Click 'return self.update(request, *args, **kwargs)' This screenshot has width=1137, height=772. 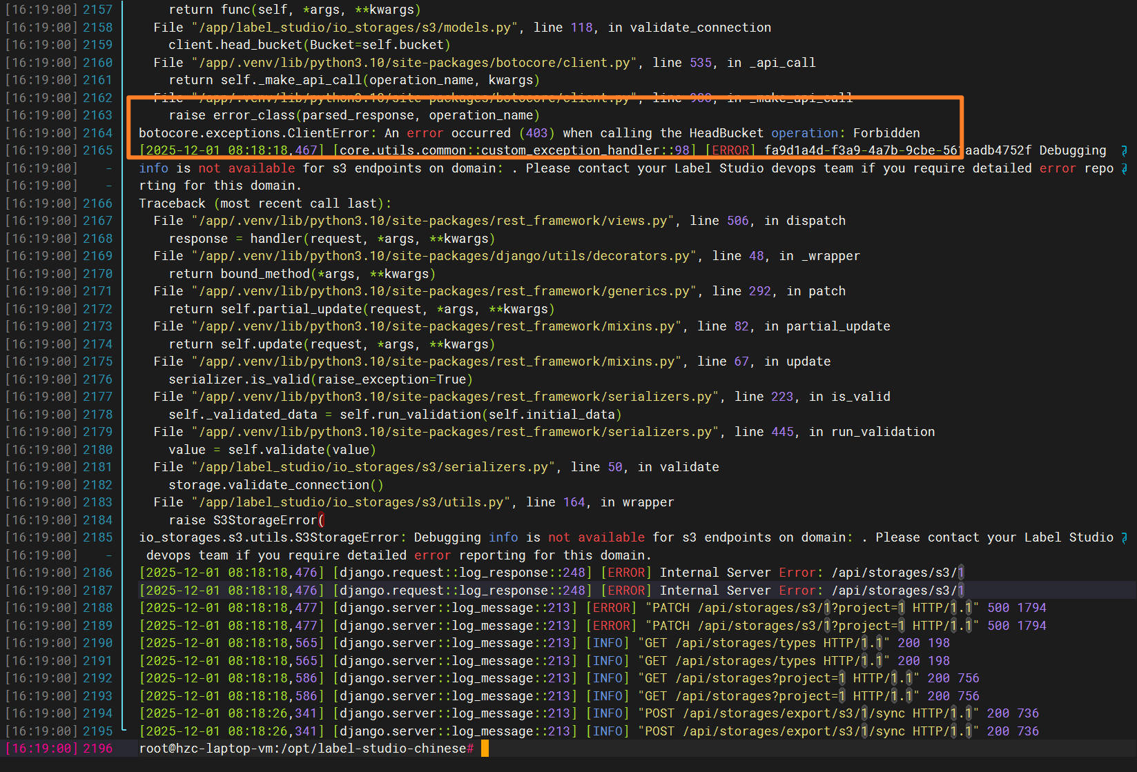(332, 344)
